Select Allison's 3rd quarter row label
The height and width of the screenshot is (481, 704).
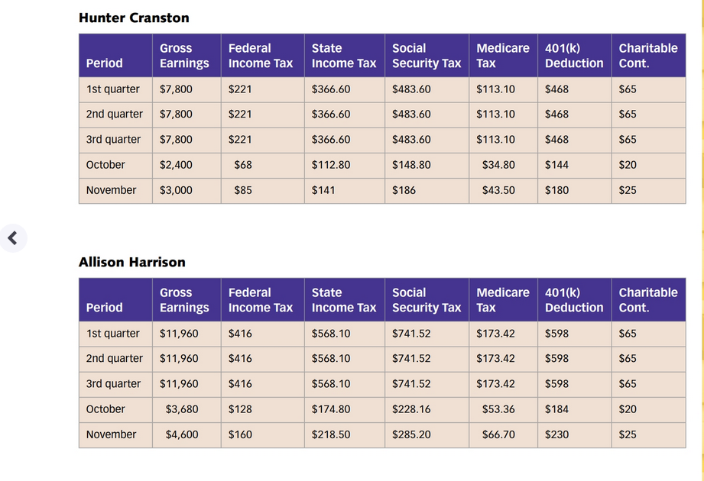[114, 384]
